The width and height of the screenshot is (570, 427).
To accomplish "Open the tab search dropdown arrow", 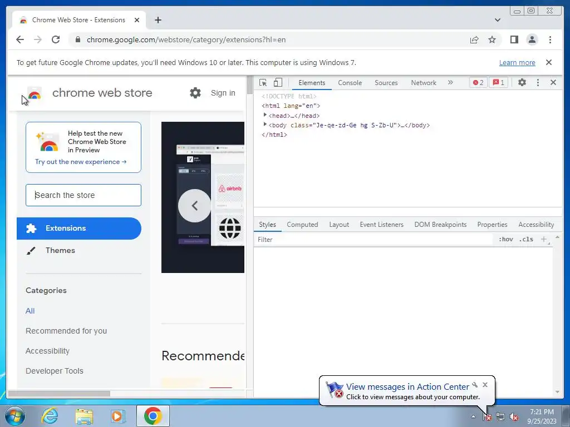I will [x=497, y=20].
